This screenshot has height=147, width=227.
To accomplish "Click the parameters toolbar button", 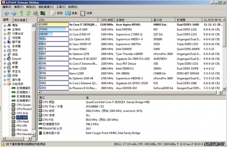I will (x=71, y=13).
